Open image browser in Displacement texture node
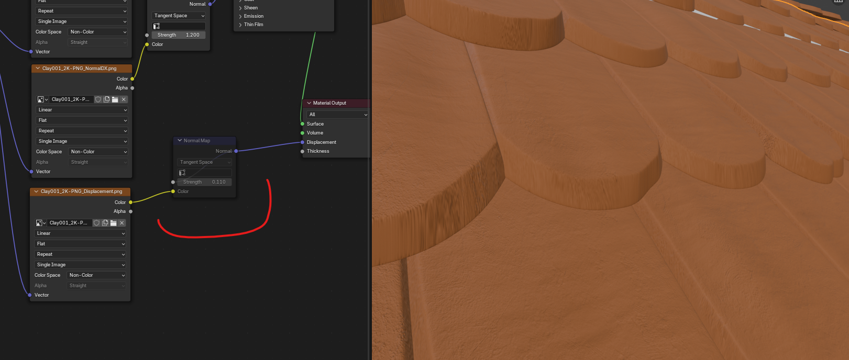This screenshot has height=360, width=849. tap(41, 223)
